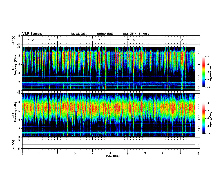Click the ch.1 spectrogram "8" kHz tick label
223x172 pixels.
pyautogui.click(x=20, y=56)
